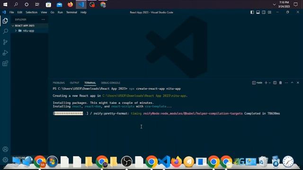Toggle the Primary Side Bar layout button
The width and height of the screenshot is (303, 170).
(252, 12)
